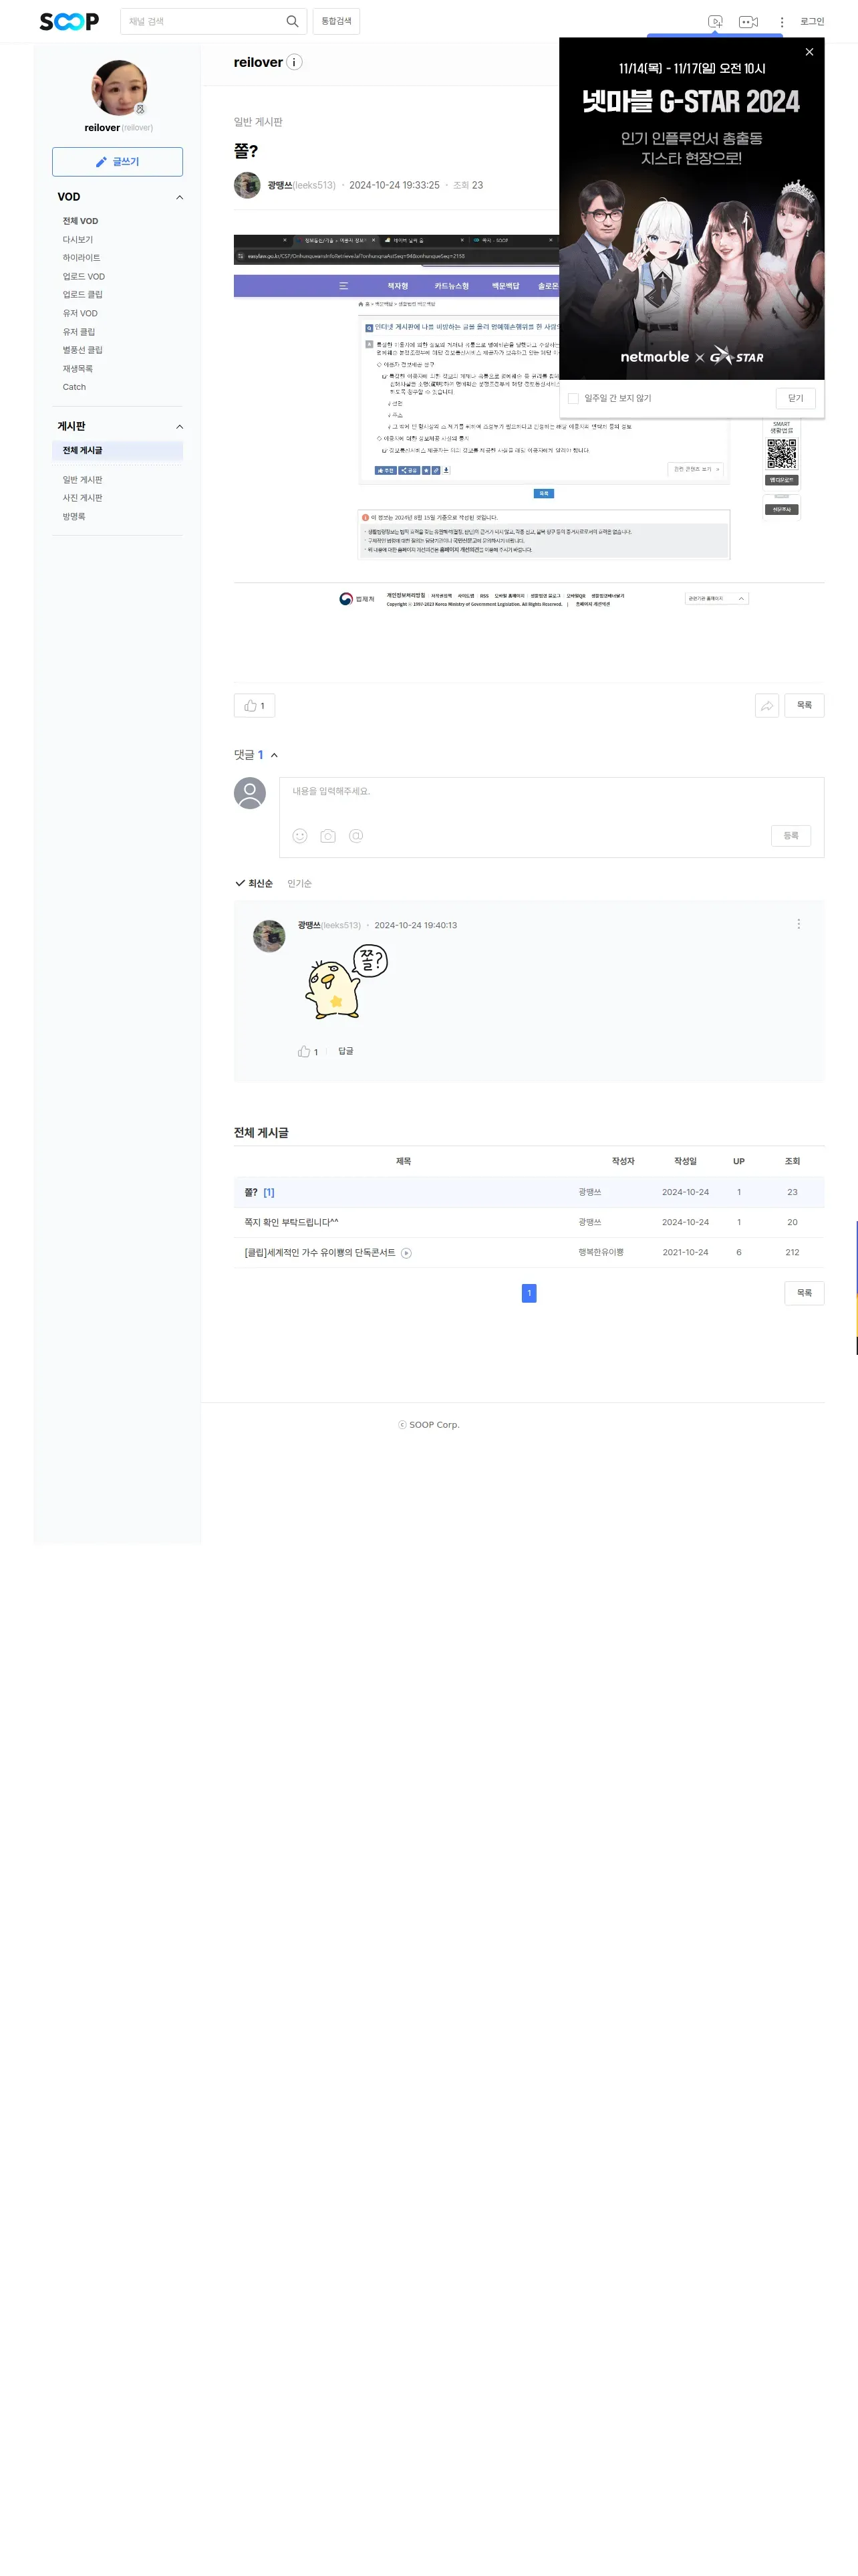858x2576 pixels.
Task: Open 일반 게시판 in sidebar
Action: (x=83, y=480)
